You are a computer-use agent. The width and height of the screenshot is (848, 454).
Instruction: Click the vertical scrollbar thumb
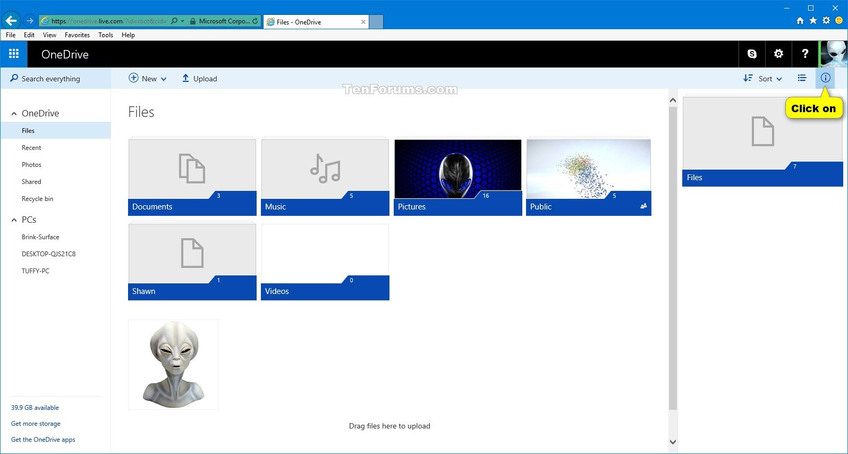673,258
